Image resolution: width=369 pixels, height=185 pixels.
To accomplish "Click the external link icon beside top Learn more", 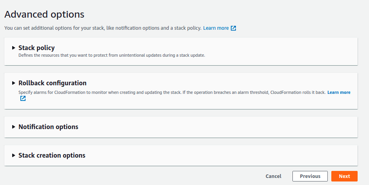I will point(233,28).
